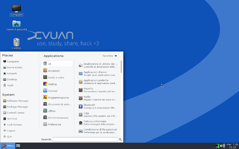Screen dimensions: 239x149
Task: Select the Audio e video category
Action: (57, 77)
